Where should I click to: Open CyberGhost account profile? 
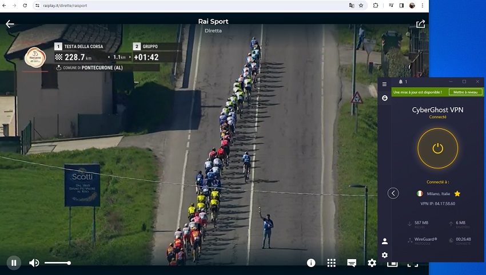[385, 241]
